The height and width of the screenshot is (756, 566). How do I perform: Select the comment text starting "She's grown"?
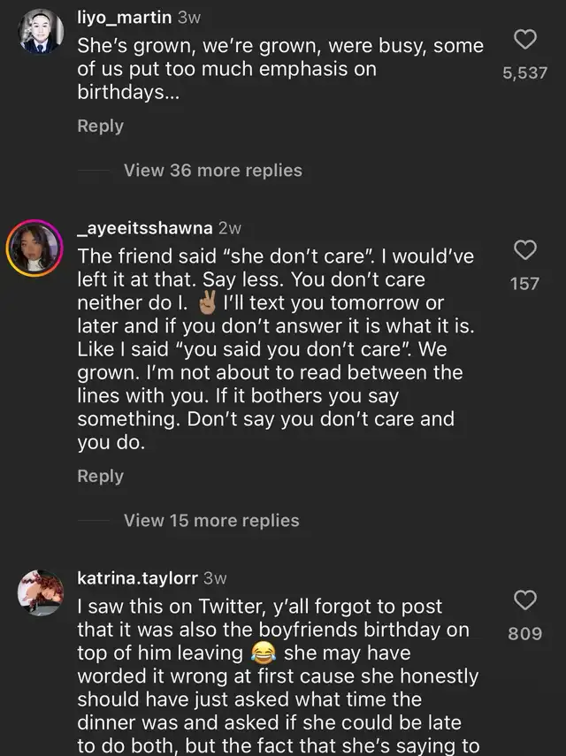(x=280, y=69)
